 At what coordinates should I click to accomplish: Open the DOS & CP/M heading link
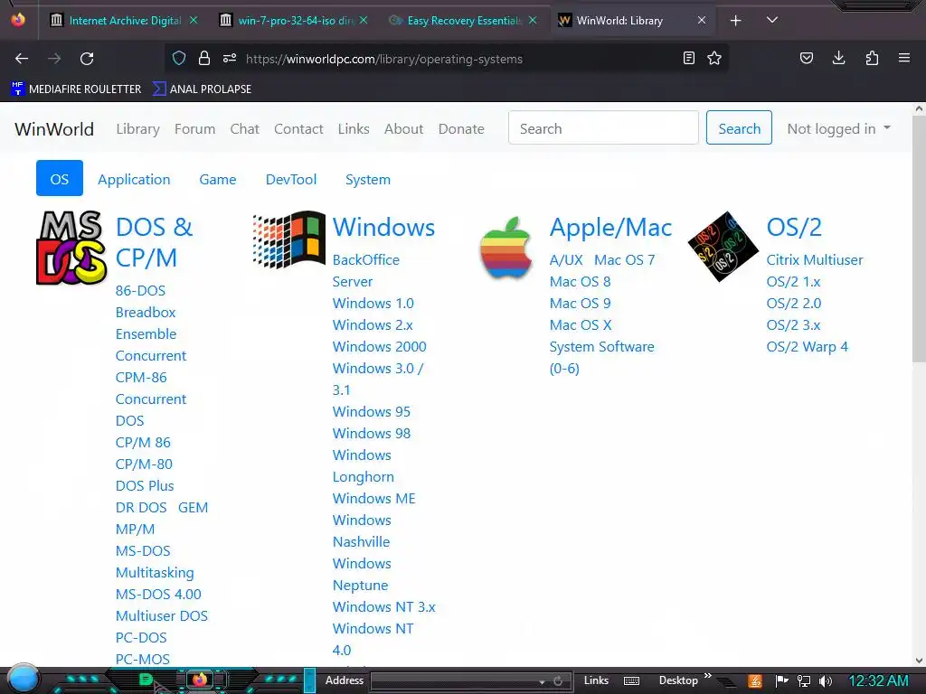tap(154, 242)
